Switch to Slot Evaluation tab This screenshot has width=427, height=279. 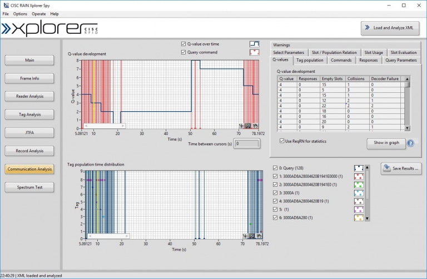(404, 53)
